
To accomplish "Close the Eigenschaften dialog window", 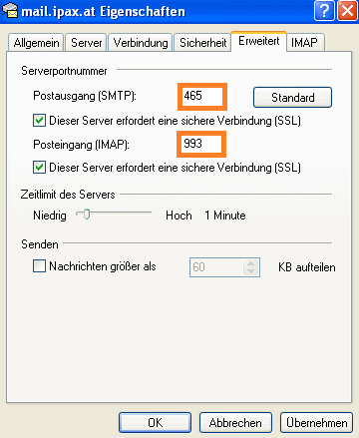I will tap(347, 11).
